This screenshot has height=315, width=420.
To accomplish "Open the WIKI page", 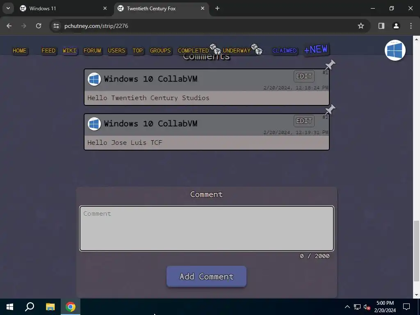I will point(69,50).
